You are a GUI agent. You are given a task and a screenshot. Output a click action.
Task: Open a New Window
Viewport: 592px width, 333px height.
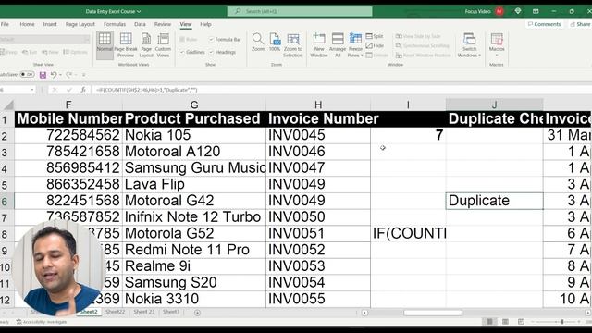point(319,44)
